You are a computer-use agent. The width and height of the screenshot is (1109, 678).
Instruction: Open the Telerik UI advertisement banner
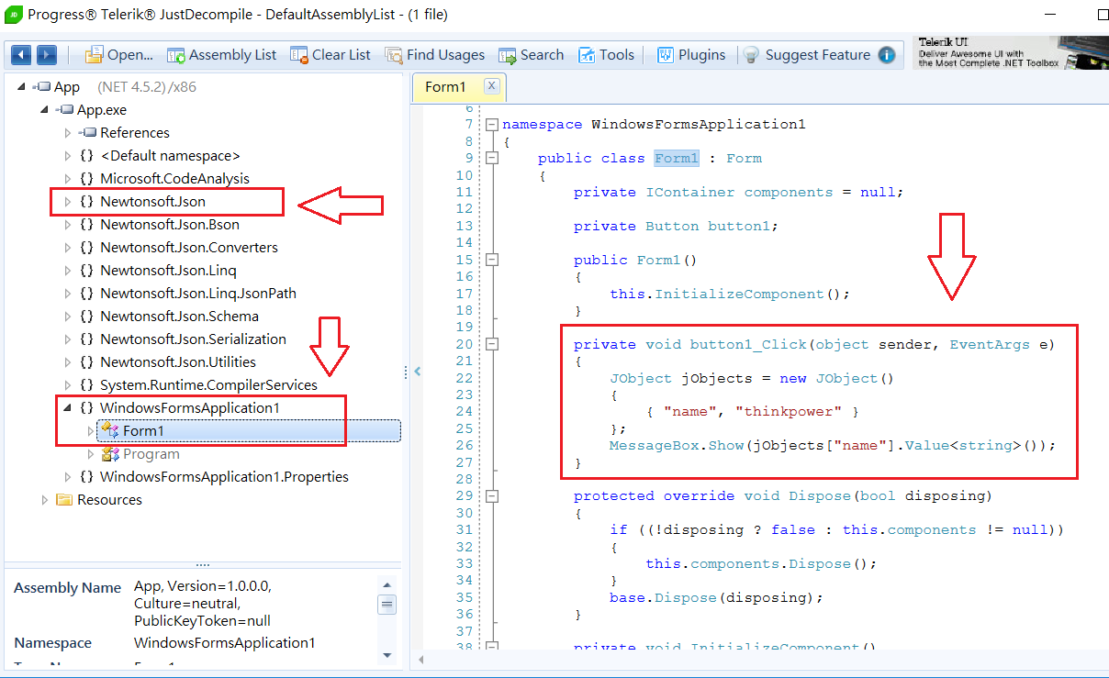click(1011, 54)
